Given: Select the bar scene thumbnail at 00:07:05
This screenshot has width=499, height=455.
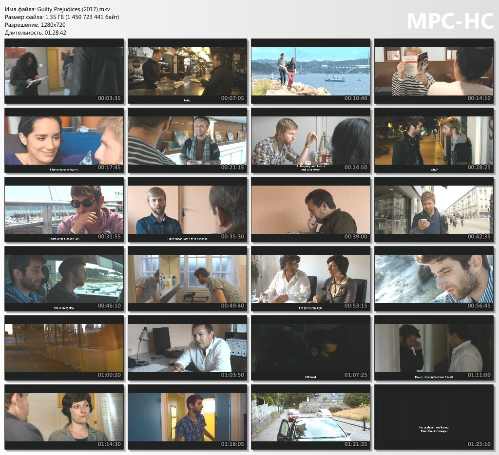Looking at the screenshot, I should (187, 71).
